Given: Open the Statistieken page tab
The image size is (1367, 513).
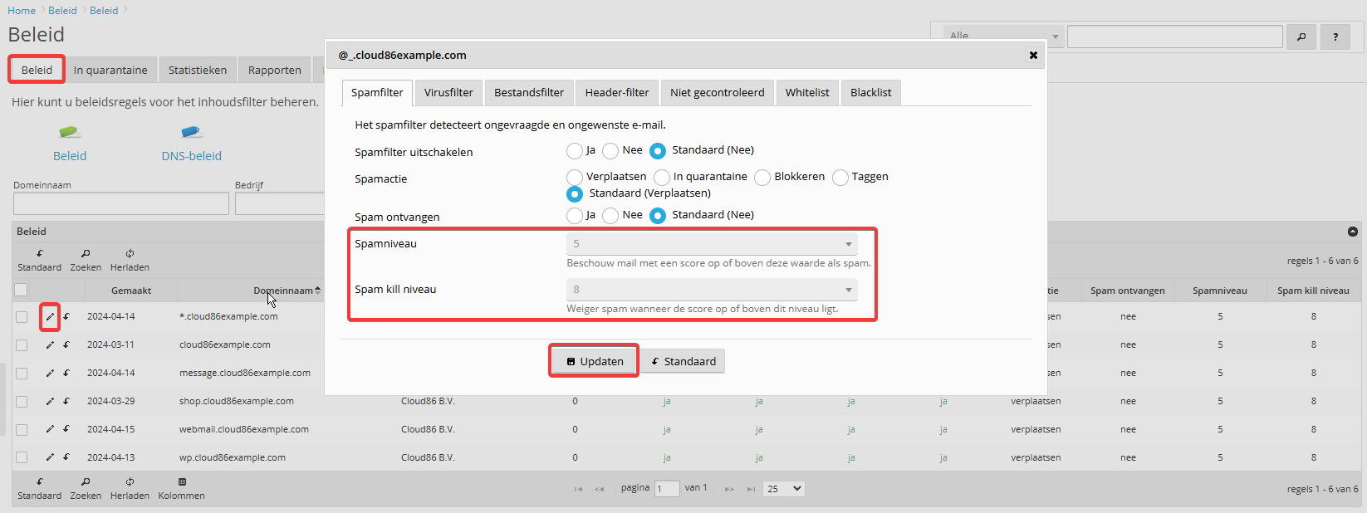Looking at the screenshot, I should (x=198, y=70).
